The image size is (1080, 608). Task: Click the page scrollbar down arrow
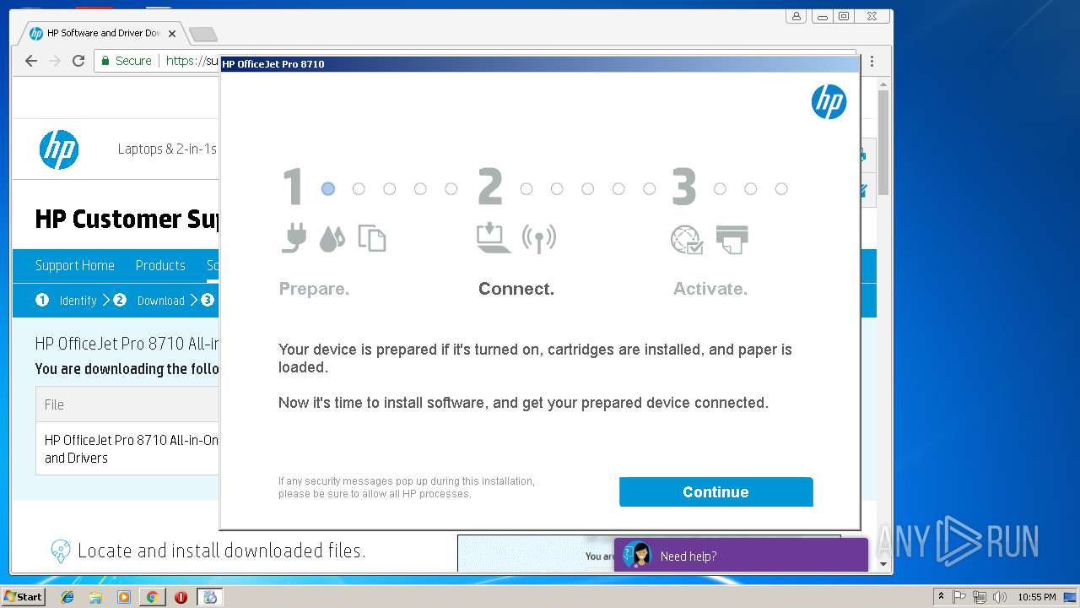(x=883, y=564)
